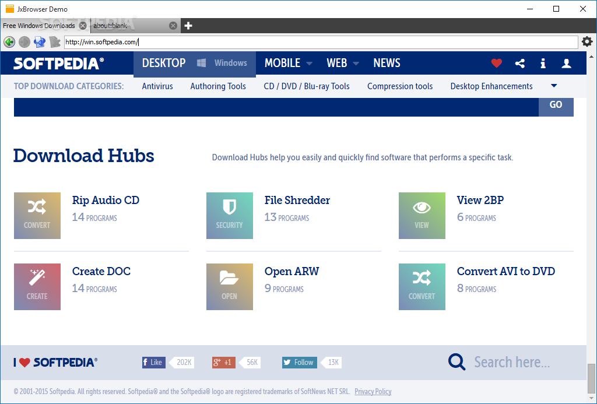
Task: Open the browser settings gear
Action: (x=588, y=41)
